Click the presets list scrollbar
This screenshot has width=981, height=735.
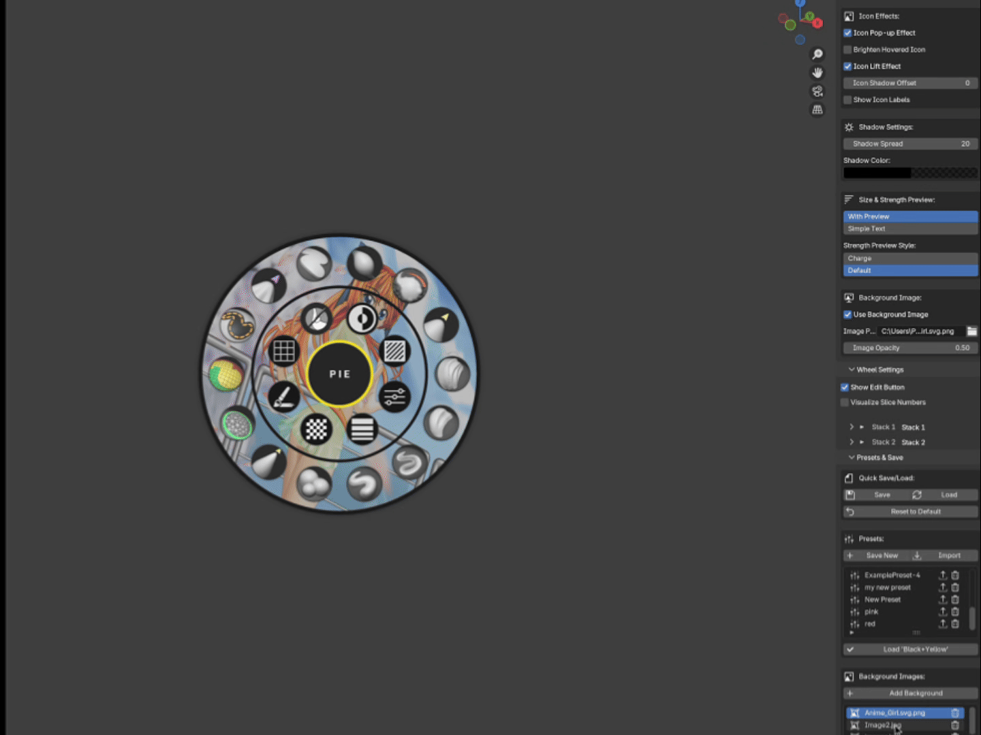[x=972, y=618]
